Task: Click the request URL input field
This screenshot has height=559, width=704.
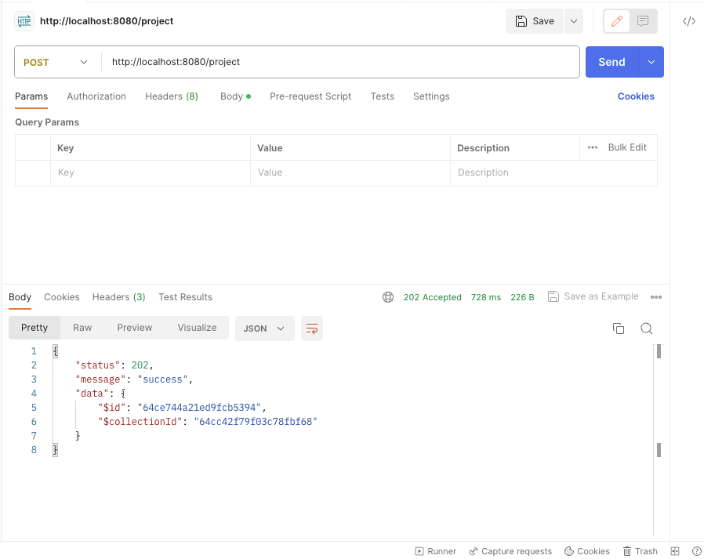Action: tap(340, 62)
